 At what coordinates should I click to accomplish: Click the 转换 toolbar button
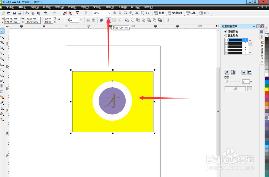coord(191,13)
